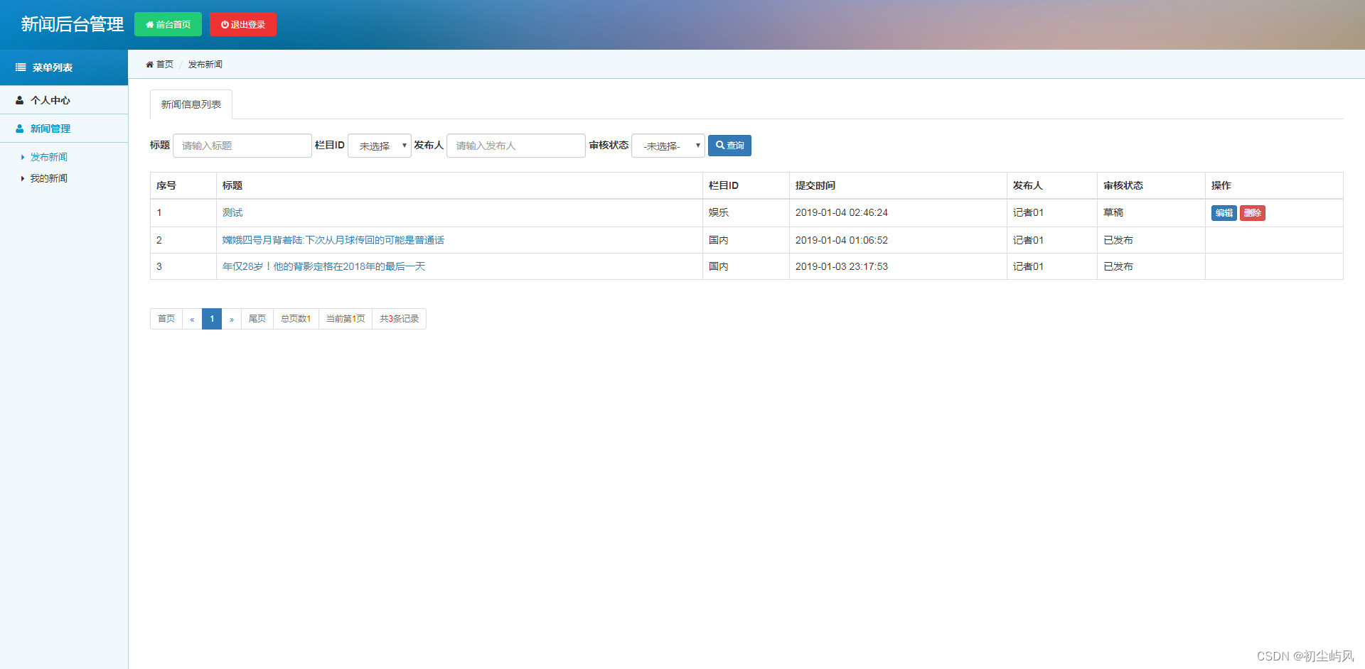Open the 嫦娥四号月背着陆 news link
The height and width of the screenshot is (669, 1365).
[x=333, y=240]
